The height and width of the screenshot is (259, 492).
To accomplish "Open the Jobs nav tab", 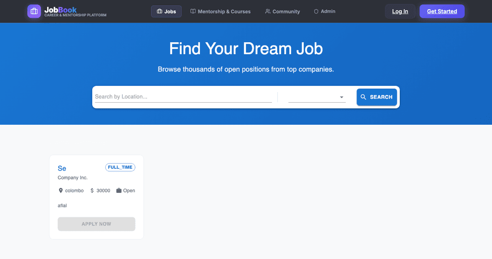I will (x=166, y=12).
